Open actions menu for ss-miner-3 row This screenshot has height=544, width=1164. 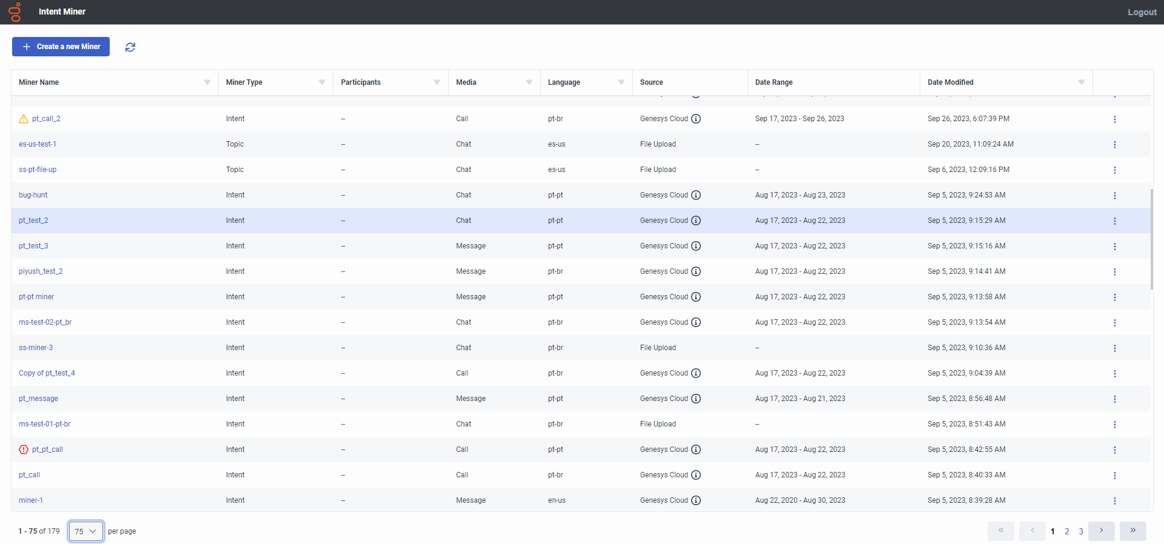tap(1114, 348)
